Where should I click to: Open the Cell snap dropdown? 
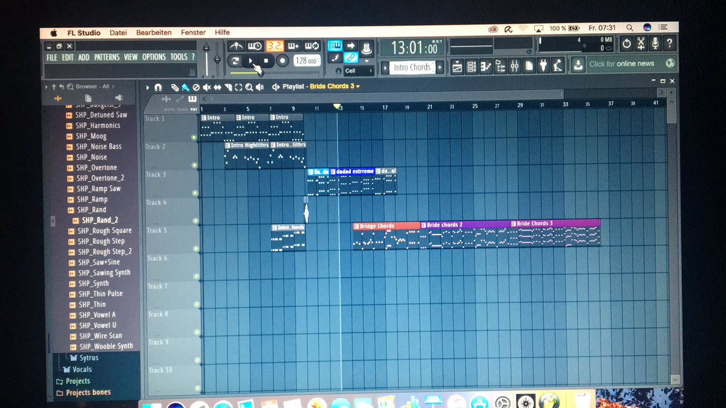[x=359, y=71]
